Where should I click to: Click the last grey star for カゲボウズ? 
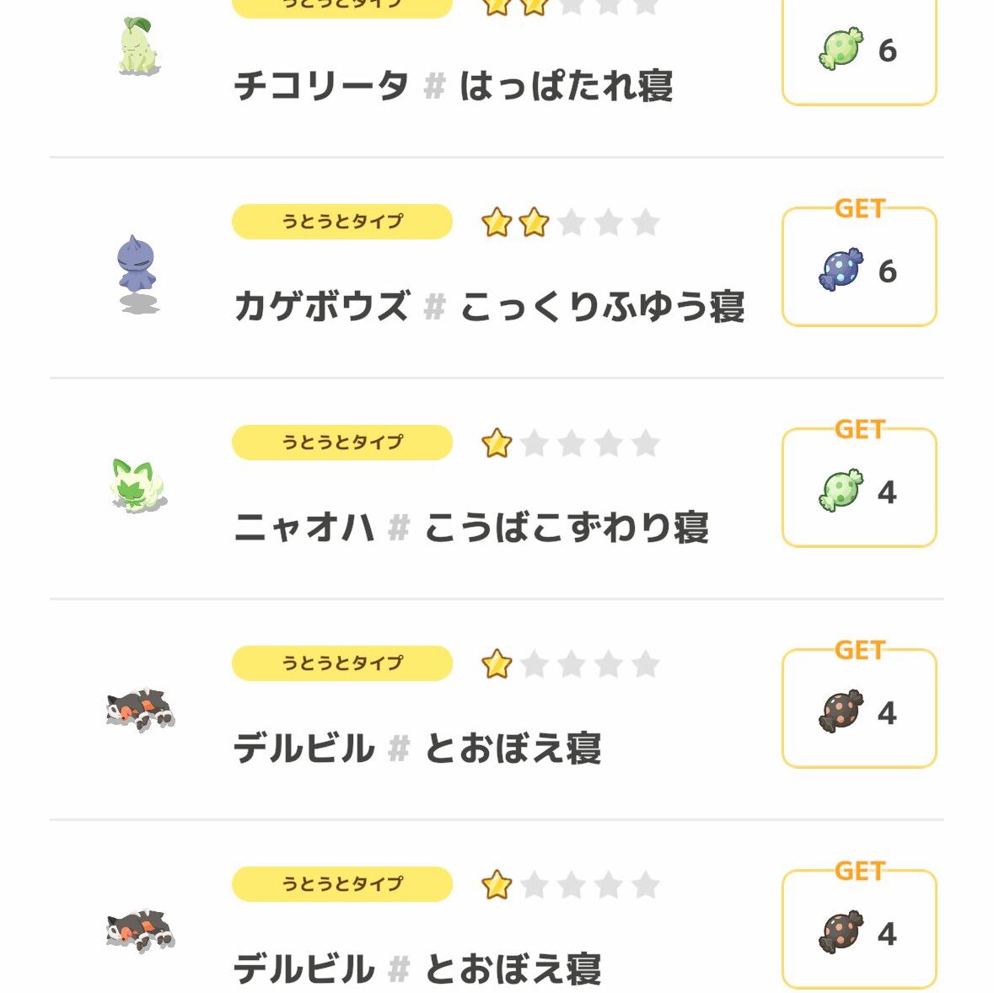(645, 223)
